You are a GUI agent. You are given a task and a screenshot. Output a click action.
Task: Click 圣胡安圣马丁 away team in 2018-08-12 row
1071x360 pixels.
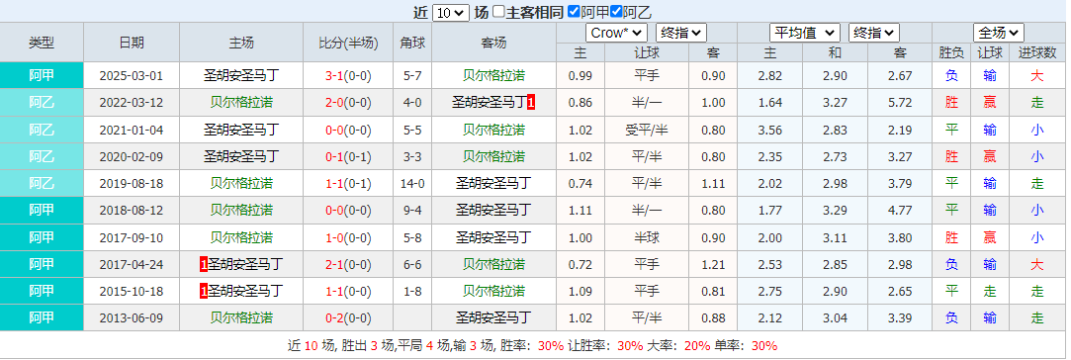(493, 211)
